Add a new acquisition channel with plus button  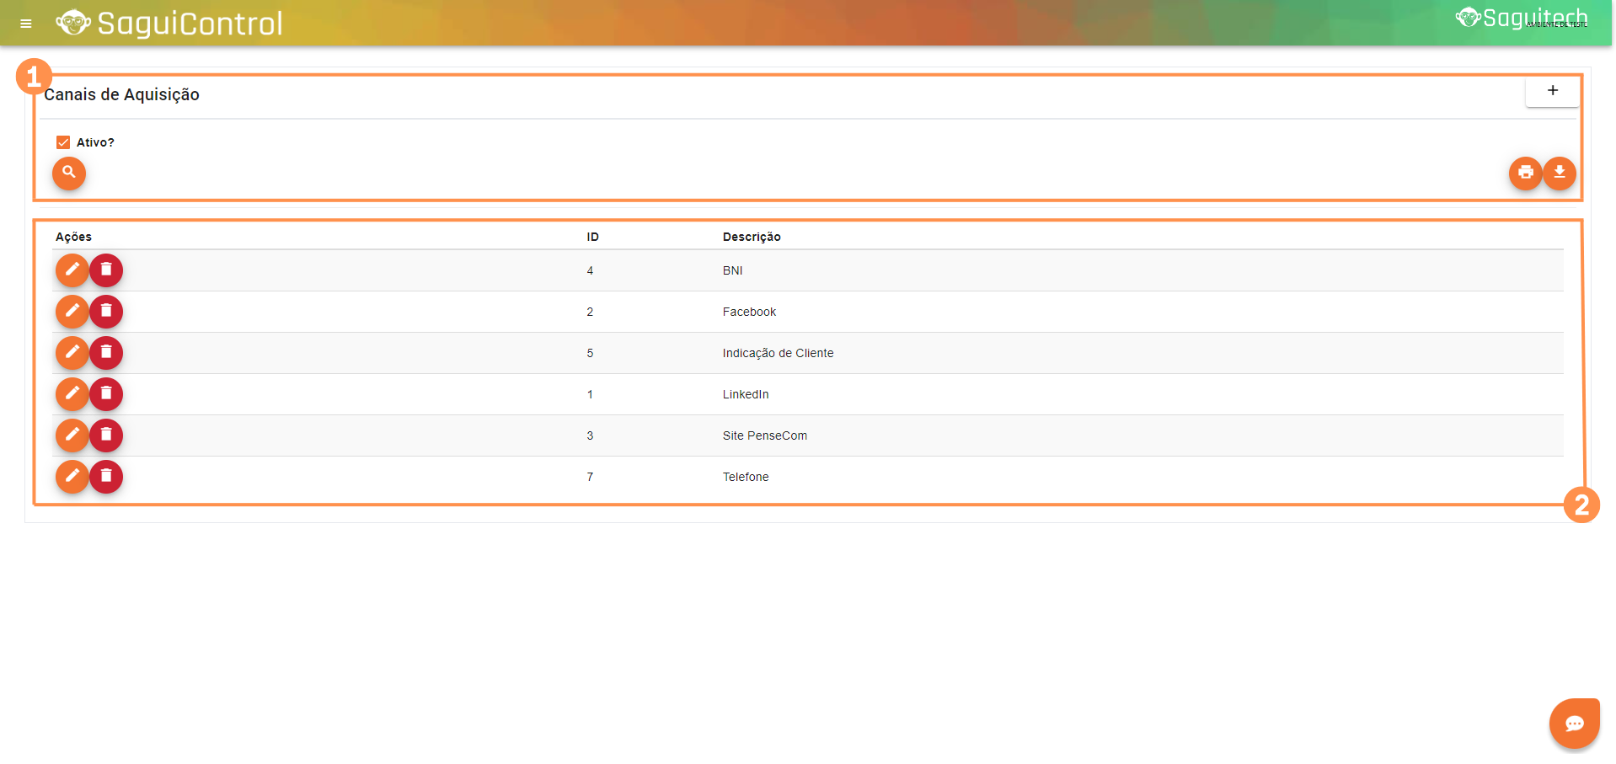click(x=1552, y=91)
